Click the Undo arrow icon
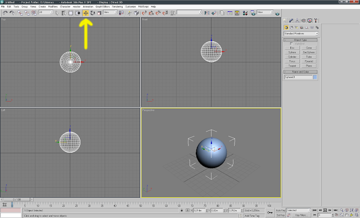Screen dimensions: 360x218 coord(5,13)
